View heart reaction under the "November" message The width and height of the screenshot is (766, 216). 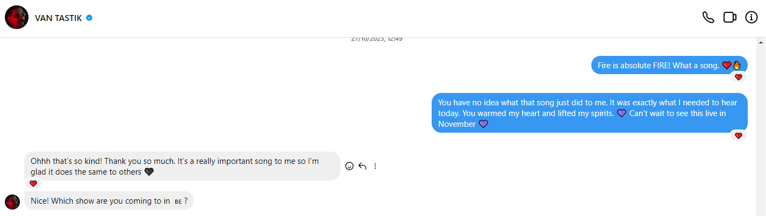tap(738, 136)
